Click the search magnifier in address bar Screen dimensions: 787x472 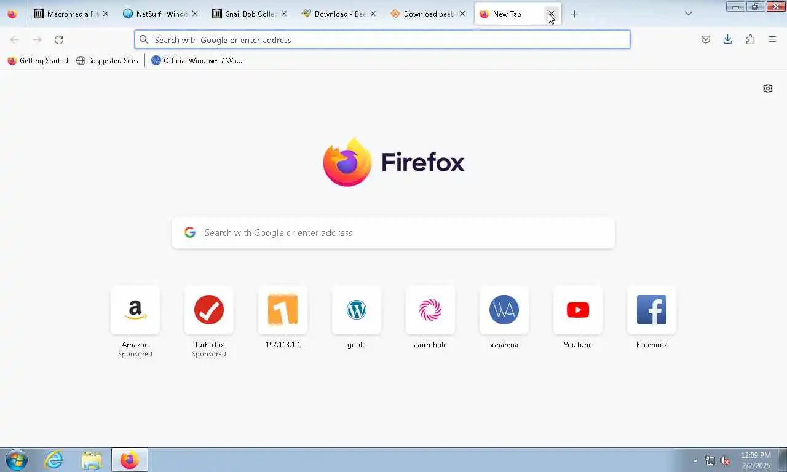click(x=144, y=40)
